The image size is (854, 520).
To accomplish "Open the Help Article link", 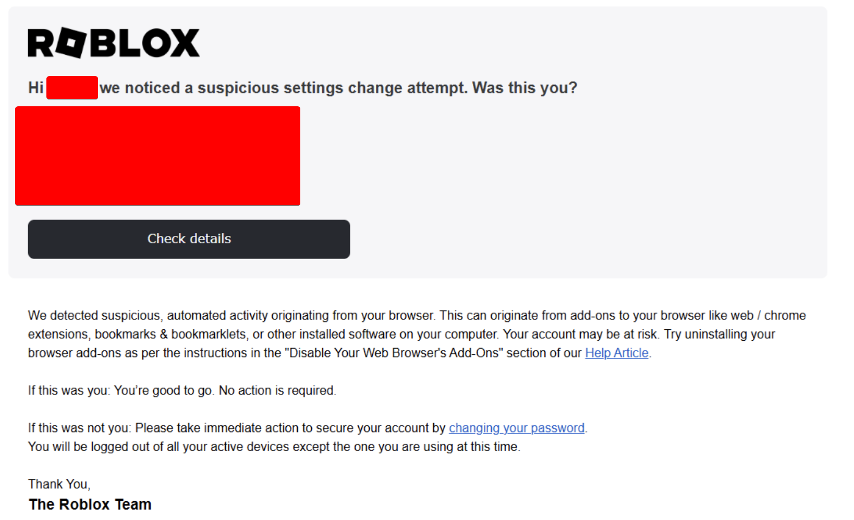I will (x=616, y=353).
